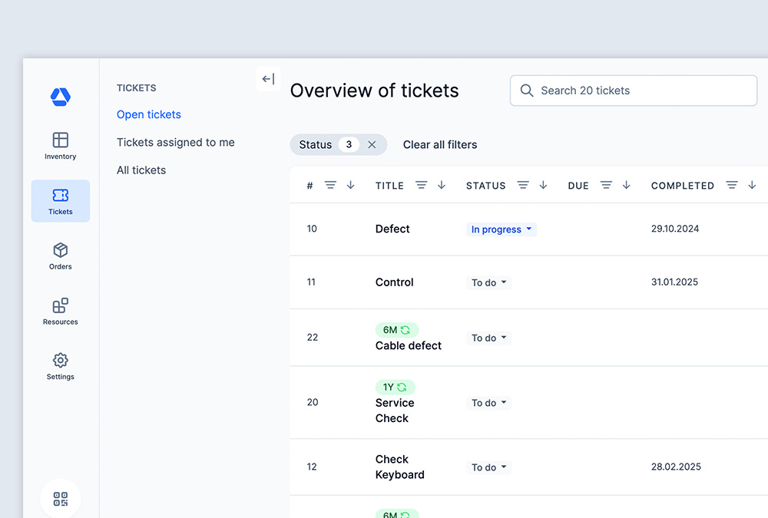Open the Inventory section icon
The height and width of the screenshot is (518, 768).
(60, 141)
